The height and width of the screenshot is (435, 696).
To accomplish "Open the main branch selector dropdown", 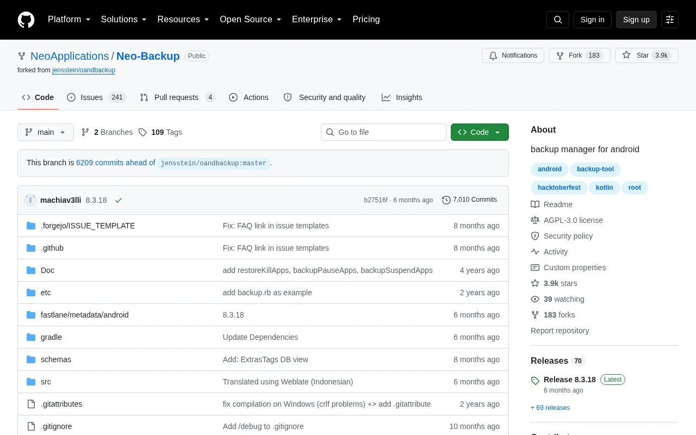I will 46,132.
